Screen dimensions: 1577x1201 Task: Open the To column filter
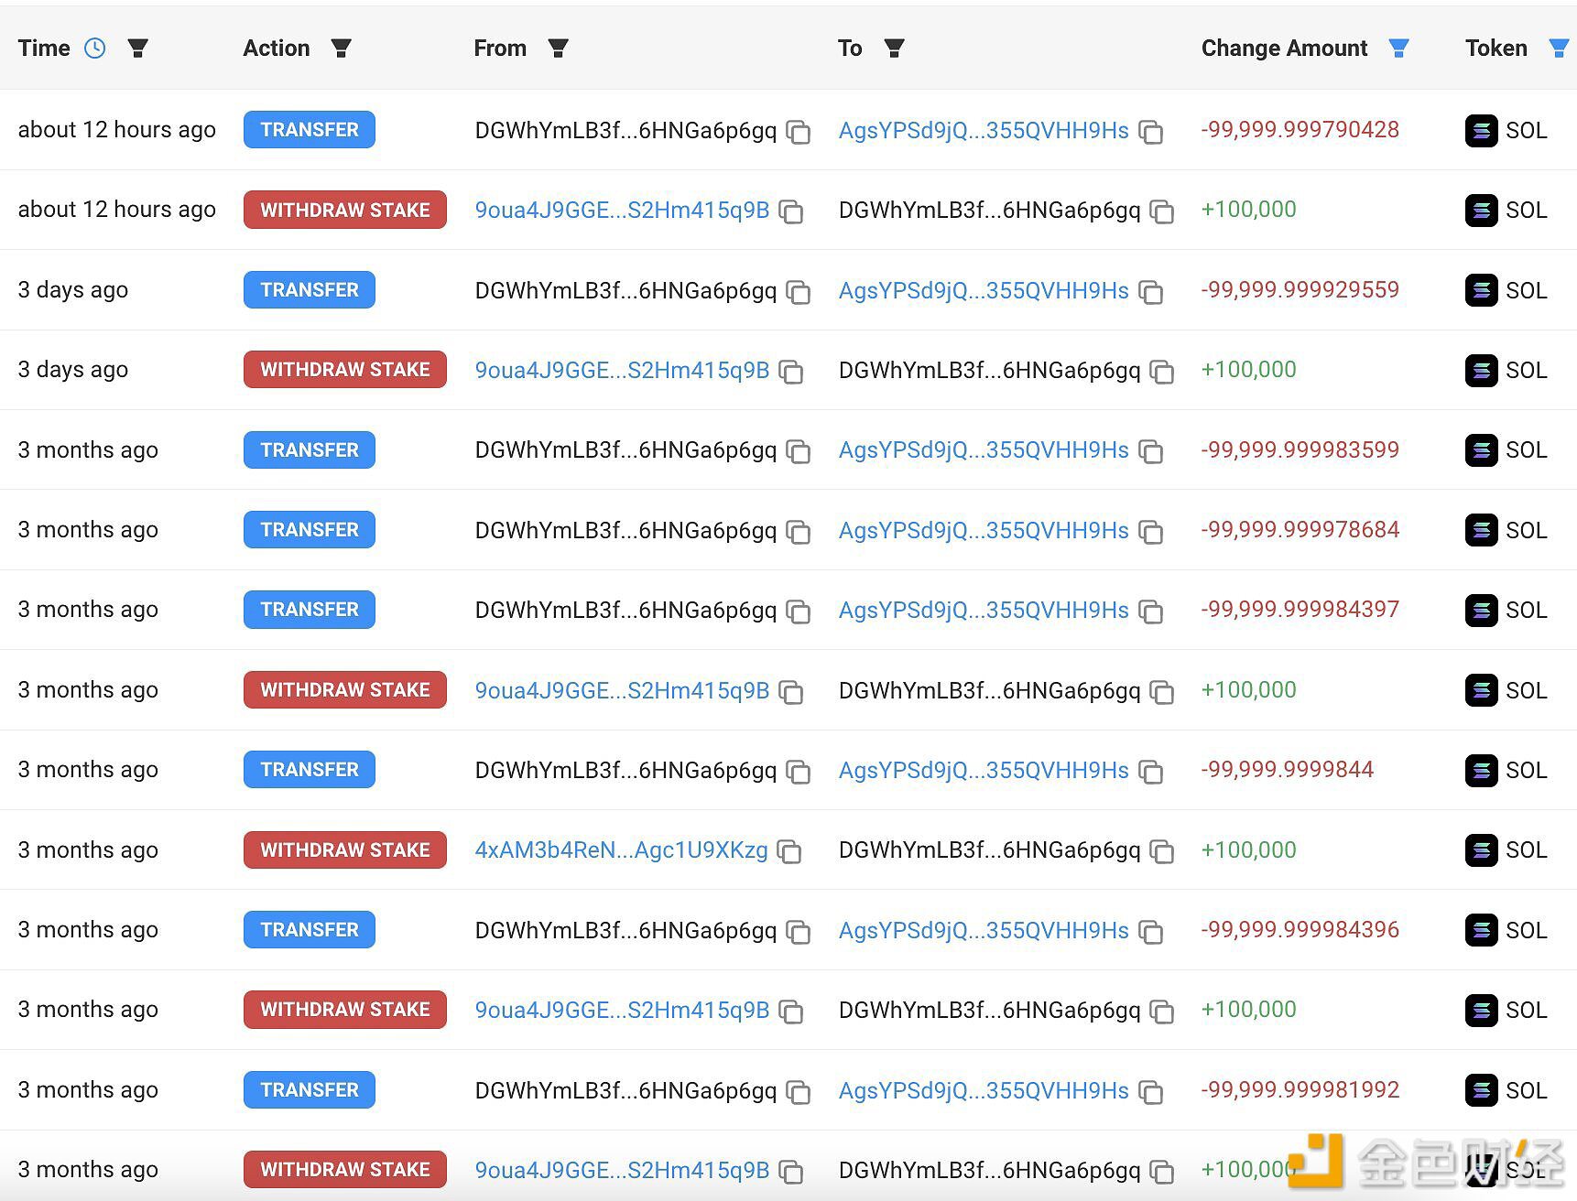click(x=895, y=49)
